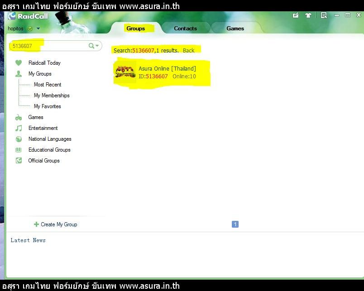This screenshot has width=364, height=291.
Task: Switch to the Contacts tab
Action: (x=186, y=29)
